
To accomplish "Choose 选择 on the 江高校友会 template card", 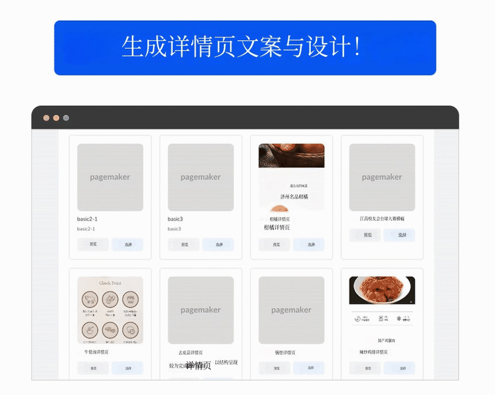I will (x=400, y=235).
